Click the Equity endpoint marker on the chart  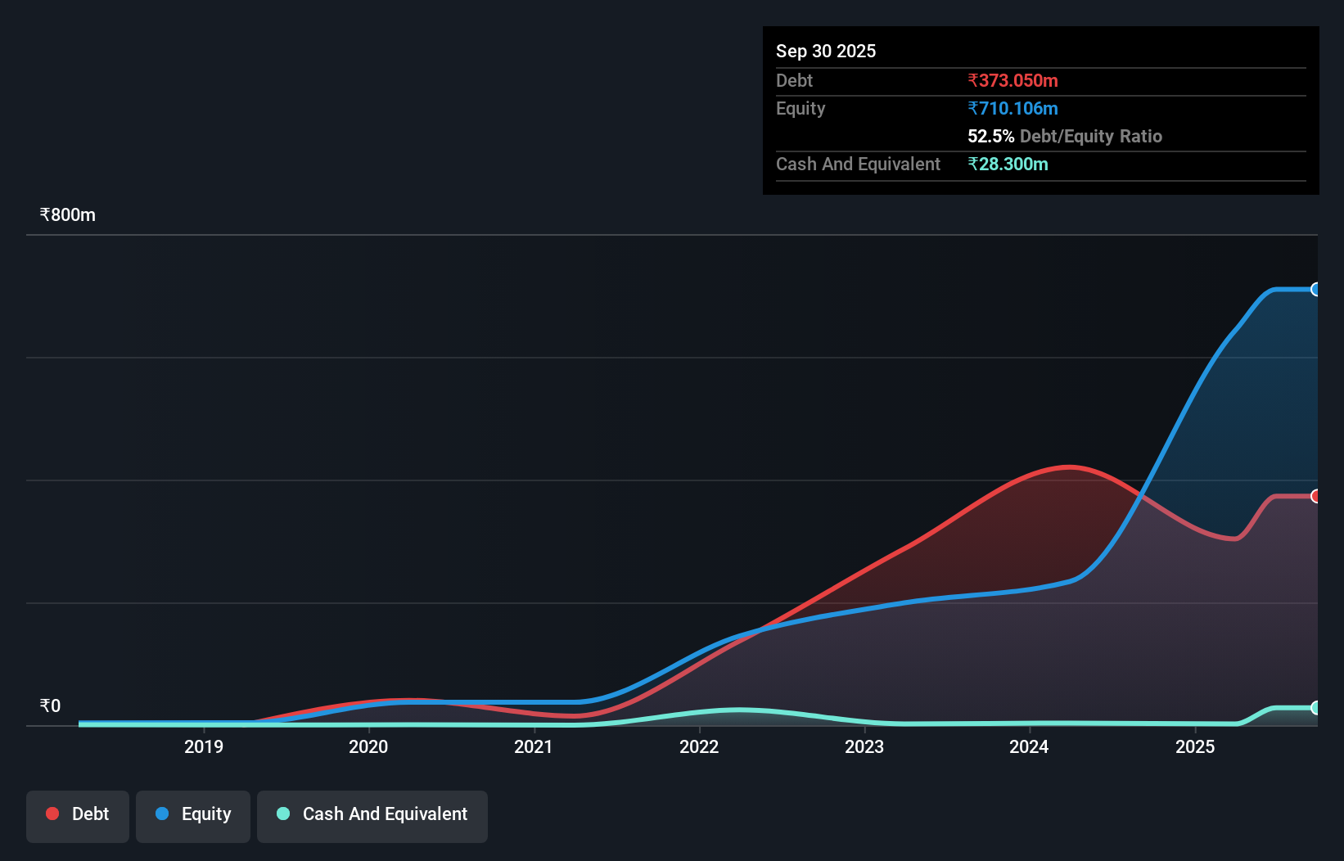coord(1316,289)
